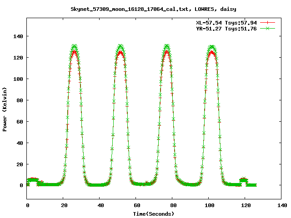The image size is (291, 218).
Task: Click the green YR legend line sample
Action: click(x=267, y=28)
